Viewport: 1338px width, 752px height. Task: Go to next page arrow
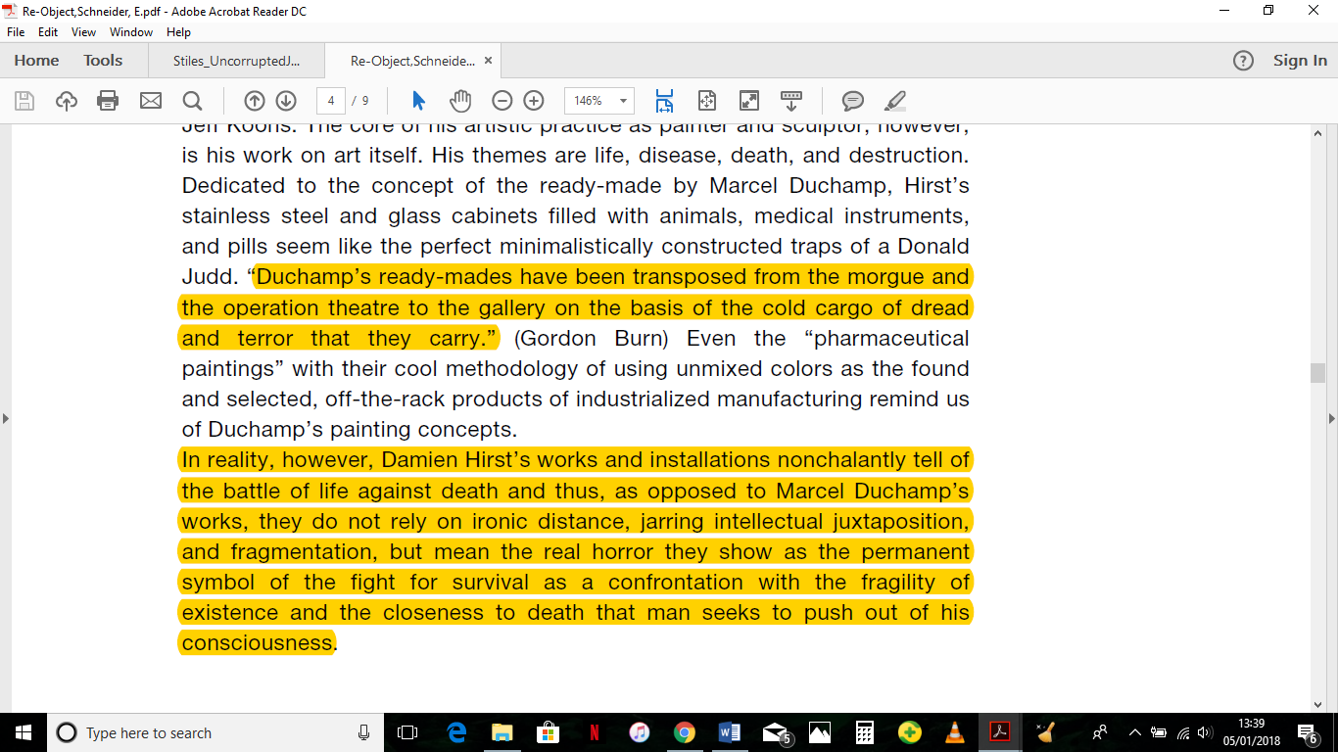pyautogui.click(x=285, y=101)
